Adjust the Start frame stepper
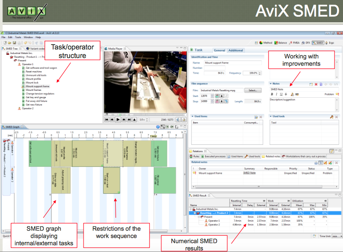The height and width of the screenshot is (252, 343). click(212, 96)
